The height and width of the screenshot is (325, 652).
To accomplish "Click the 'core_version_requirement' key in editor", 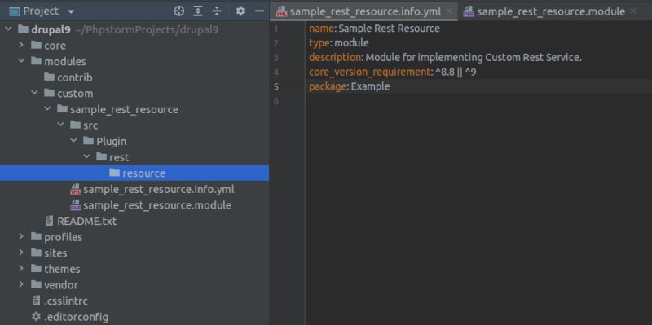I will [x=369, y=72].
